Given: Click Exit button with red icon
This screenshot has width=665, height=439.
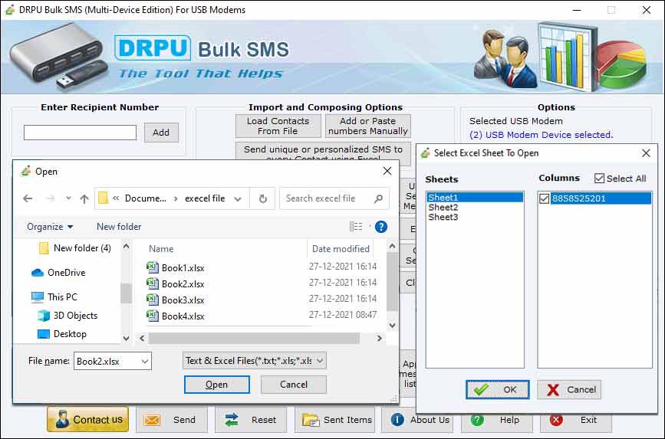Looking at the screenshot, I should [575, 420].
